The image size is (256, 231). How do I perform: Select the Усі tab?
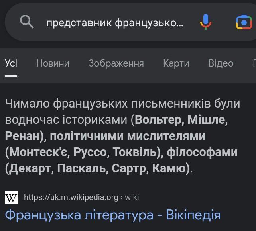pos(11,63)
